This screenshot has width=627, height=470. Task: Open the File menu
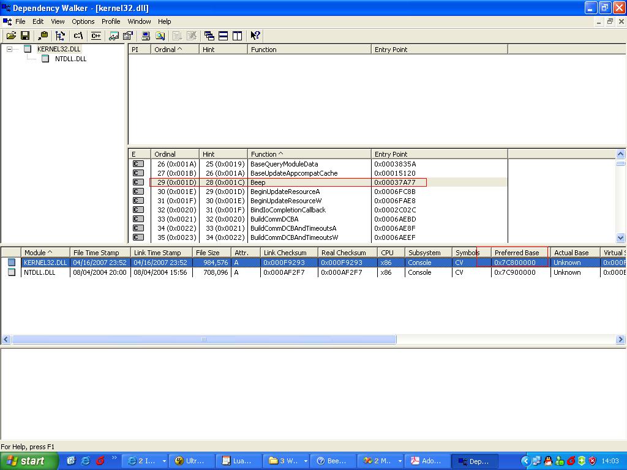click(x=20, y=21)
